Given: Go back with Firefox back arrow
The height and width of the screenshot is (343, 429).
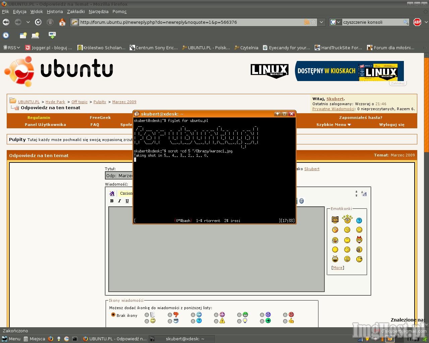Looking at the screenshot, I should click(x=6, y=22).
